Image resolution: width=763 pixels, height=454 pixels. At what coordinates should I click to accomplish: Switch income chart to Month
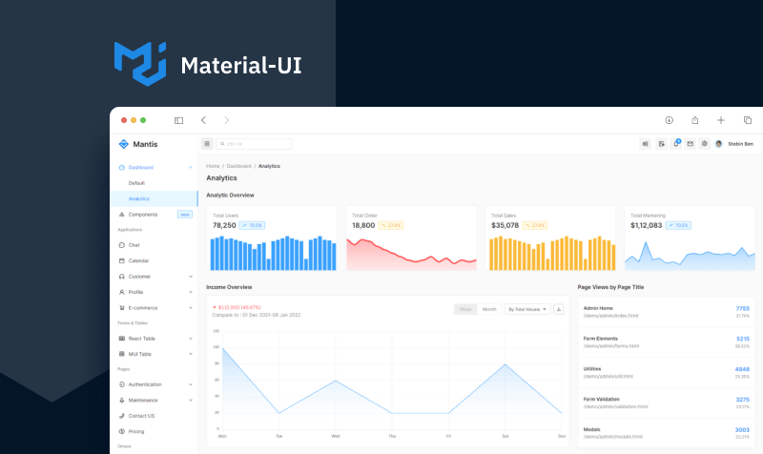coord(489,309)
